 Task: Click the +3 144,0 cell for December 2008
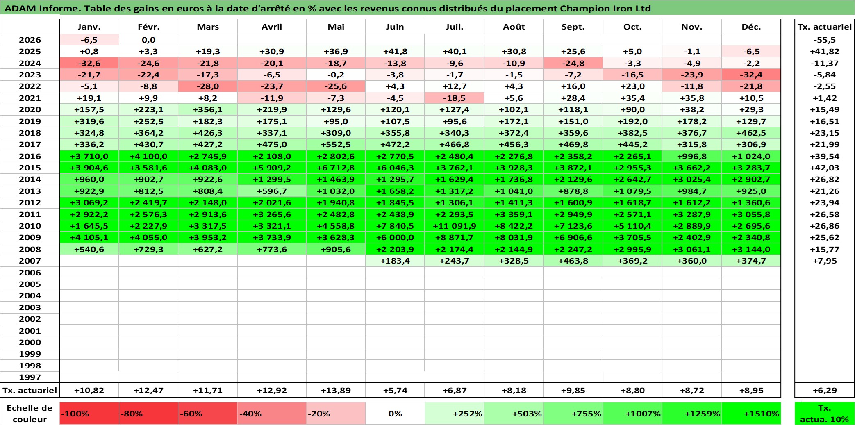tap(751, 249)
